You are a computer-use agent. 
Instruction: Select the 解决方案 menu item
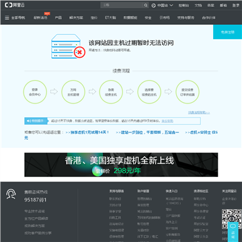pos(76,17)
